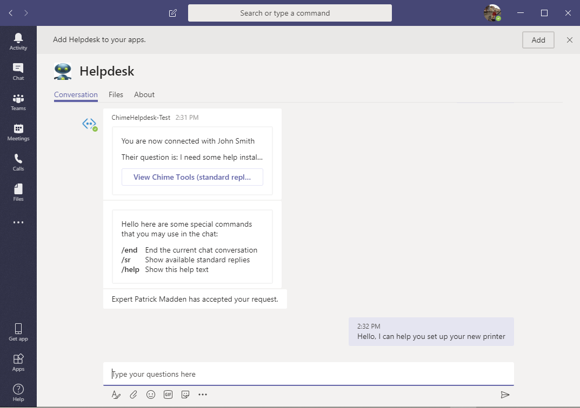Open the Calls section

[x=18, y=162]
